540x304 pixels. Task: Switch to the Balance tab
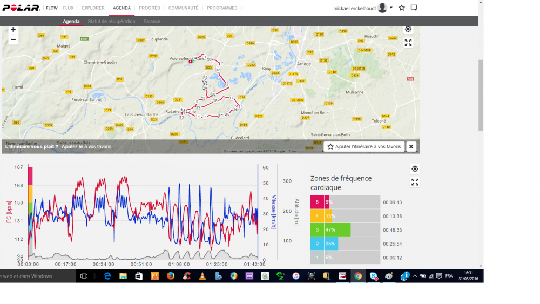tap(152, 21)
